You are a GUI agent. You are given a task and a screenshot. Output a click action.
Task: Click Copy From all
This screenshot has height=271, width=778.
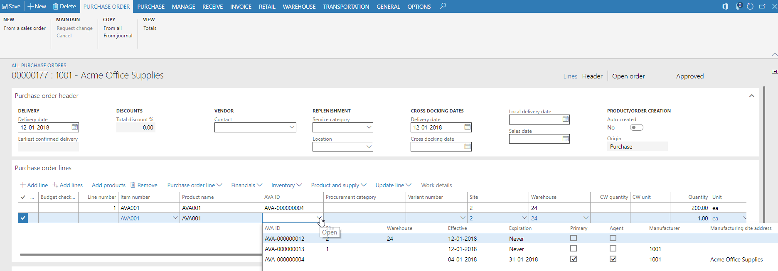click(x=113, y=28)
